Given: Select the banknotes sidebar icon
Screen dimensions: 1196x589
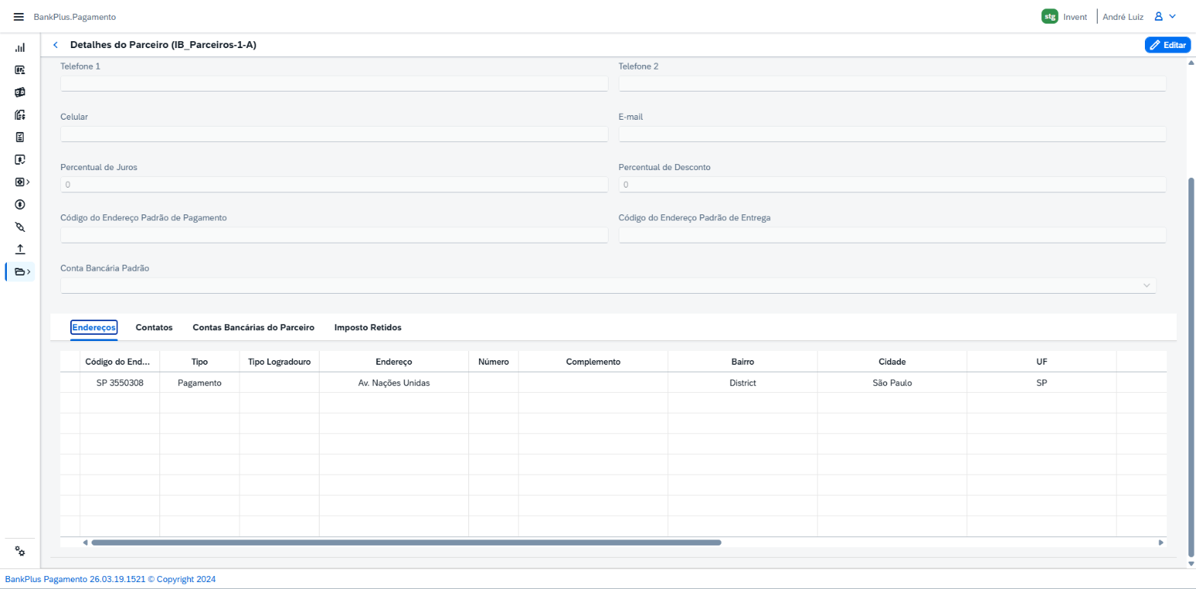Looking at the screenshot, I should pos(20,92).
